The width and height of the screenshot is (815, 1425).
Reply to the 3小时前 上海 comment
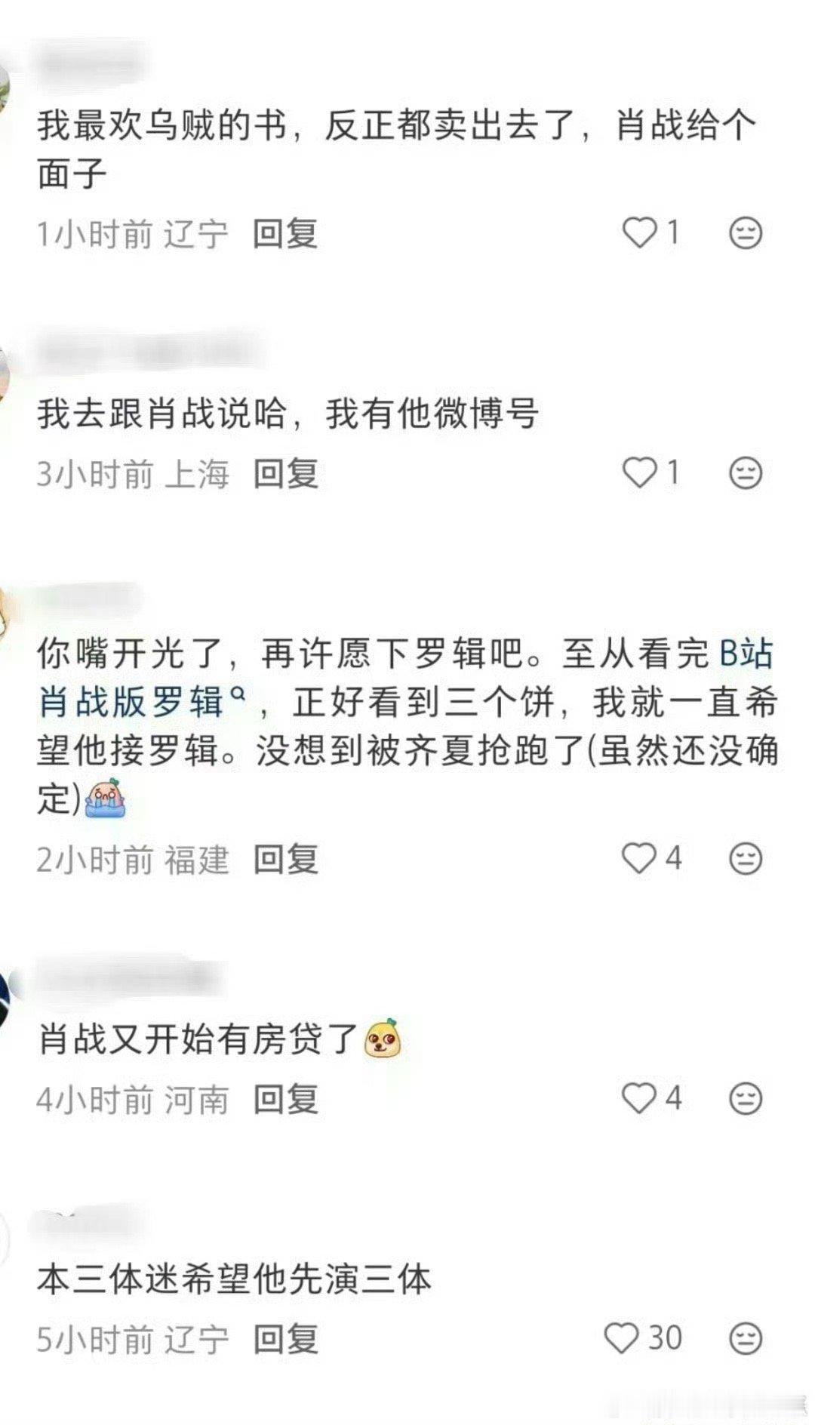point(285,474)
